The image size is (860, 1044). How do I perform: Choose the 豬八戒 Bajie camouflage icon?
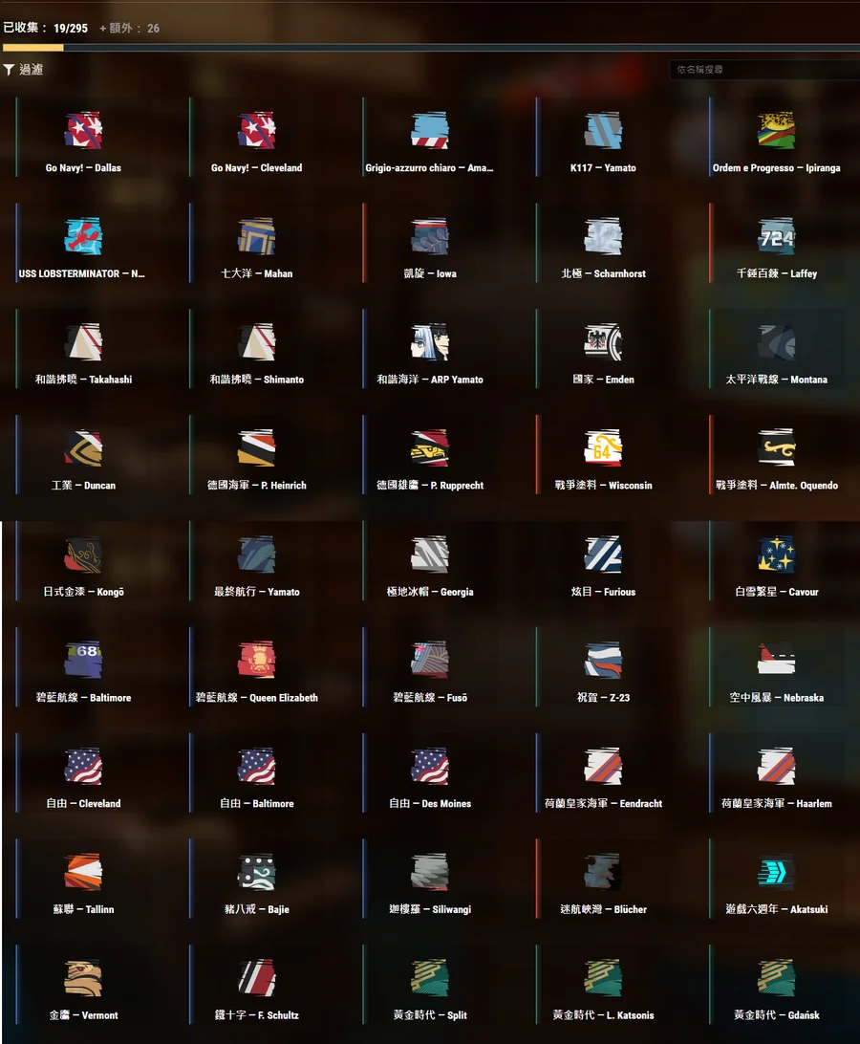point(256,872)
